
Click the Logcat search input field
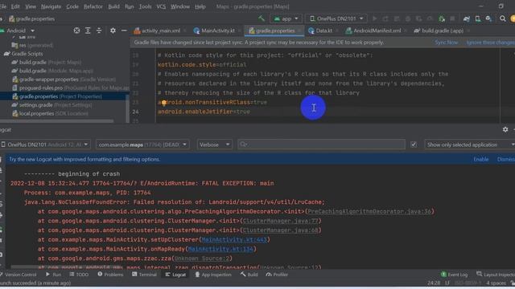click(321, 144)
